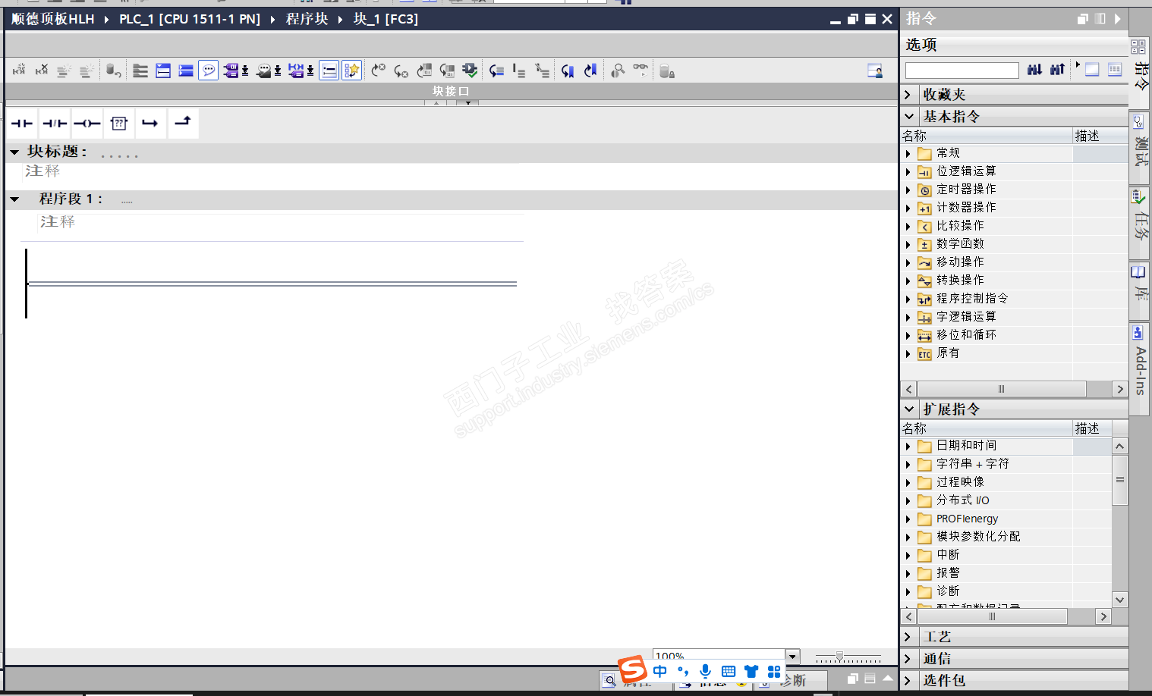Open the 100% zoom level dropdown
The image size is (1152, 696).
click(x=793, y=657)
